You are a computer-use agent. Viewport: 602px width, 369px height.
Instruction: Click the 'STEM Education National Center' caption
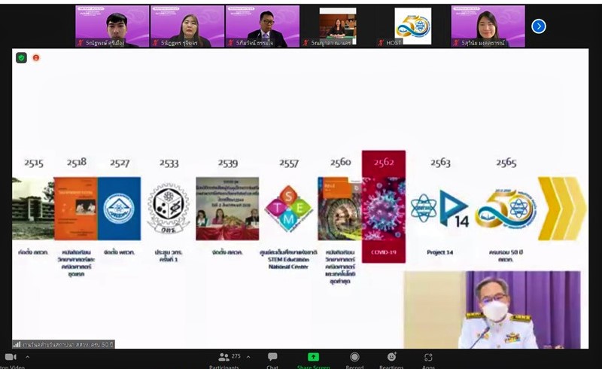coord(288,263)
